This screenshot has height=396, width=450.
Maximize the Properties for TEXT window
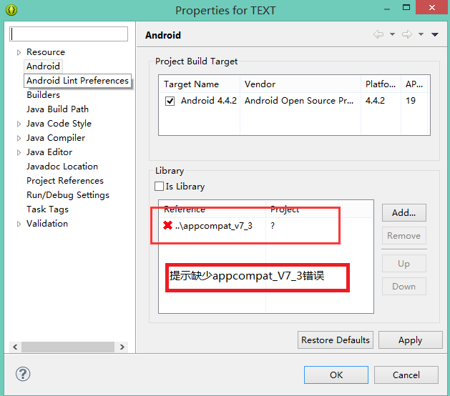coord(406,7)
